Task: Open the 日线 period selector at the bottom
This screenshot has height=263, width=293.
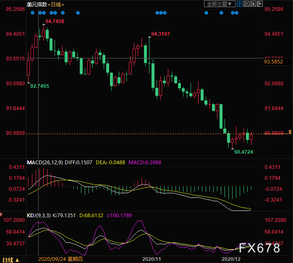Action: (10, 260)
